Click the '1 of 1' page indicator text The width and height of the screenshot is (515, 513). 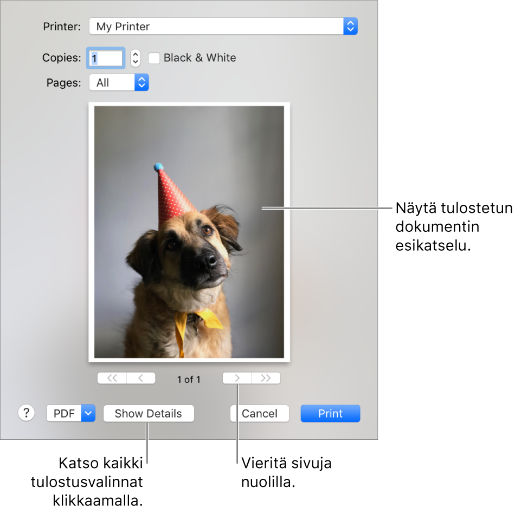[x=189, y=379]
